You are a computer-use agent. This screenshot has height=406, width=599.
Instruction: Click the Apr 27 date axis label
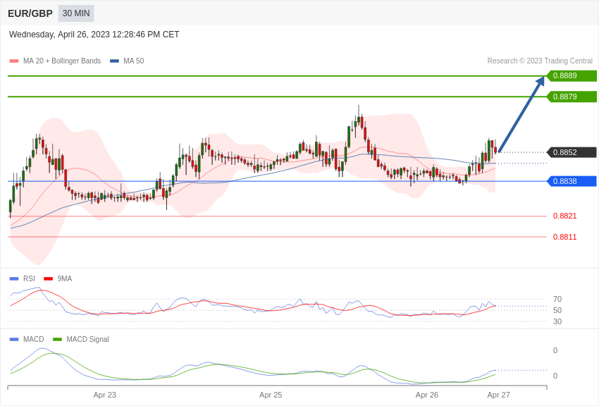pyautogui.click(x=498, y=395)
